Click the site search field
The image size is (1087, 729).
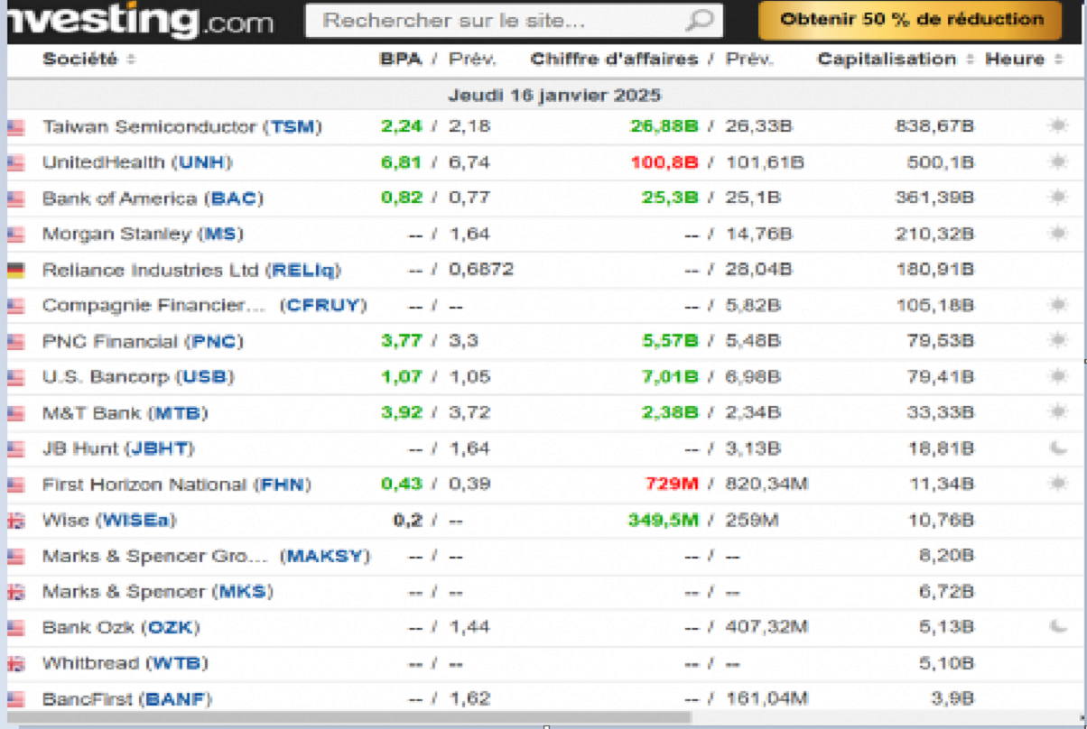click(x=514, y=20)
